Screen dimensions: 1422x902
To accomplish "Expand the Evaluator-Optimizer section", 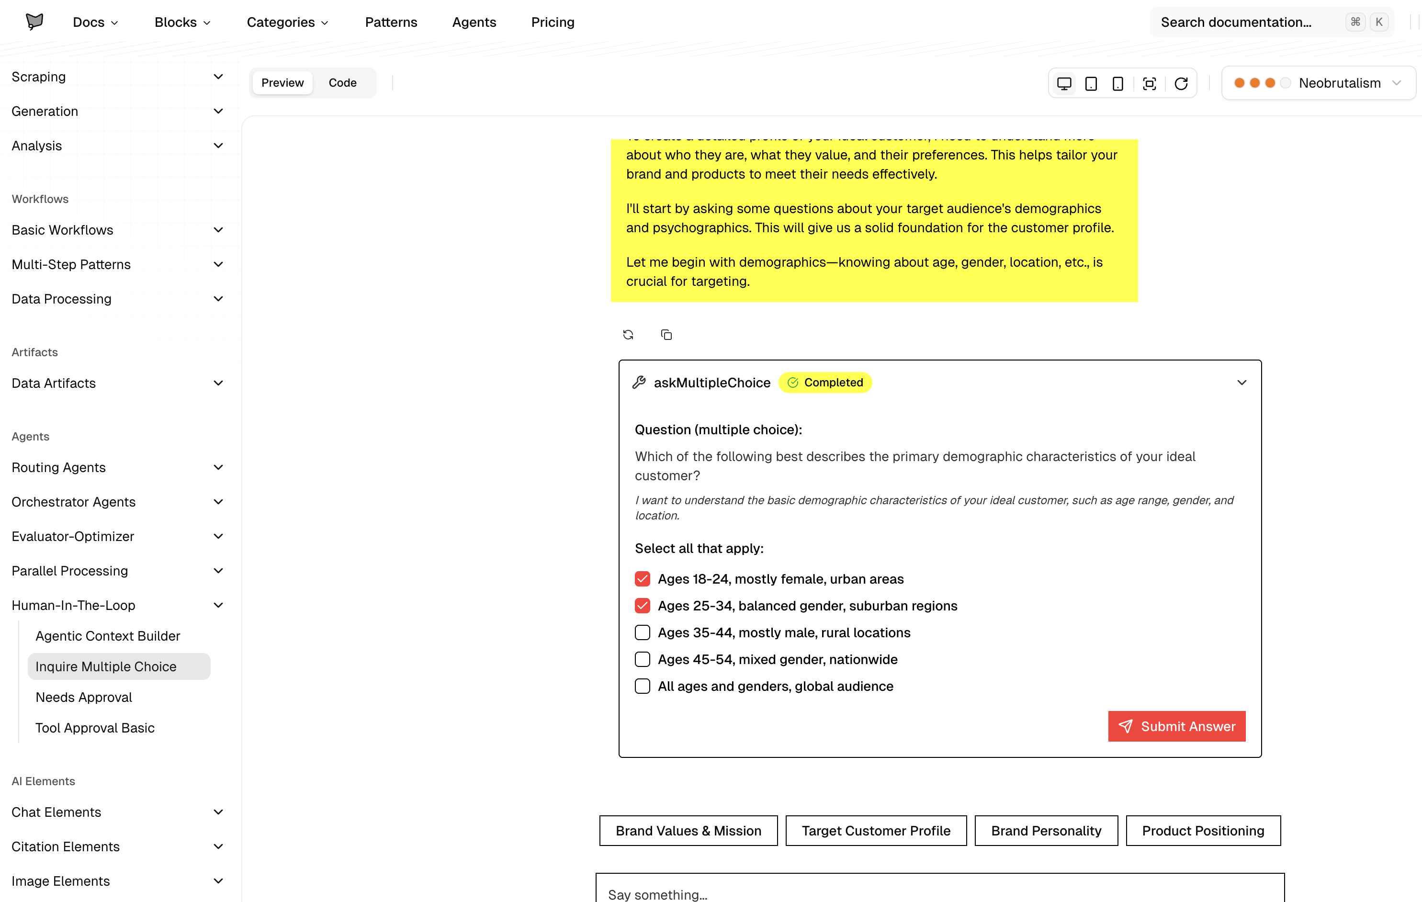I will 117,536.
